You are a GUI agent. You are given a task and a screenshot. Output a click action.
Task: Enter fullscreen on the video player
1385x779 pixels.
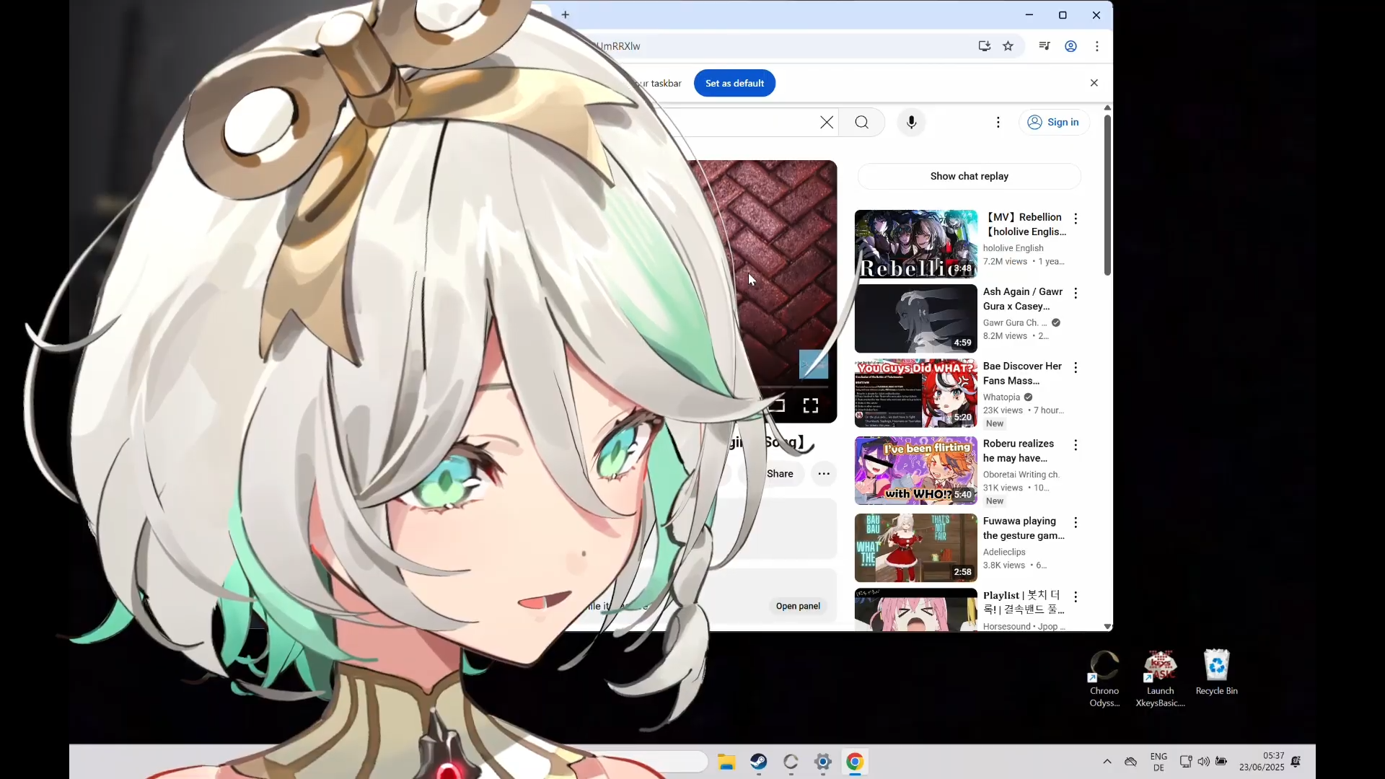(810, 406)
